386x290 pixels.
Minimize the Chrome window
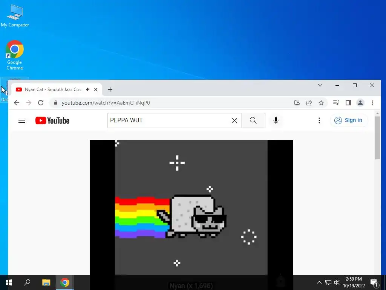click(337, 85)
